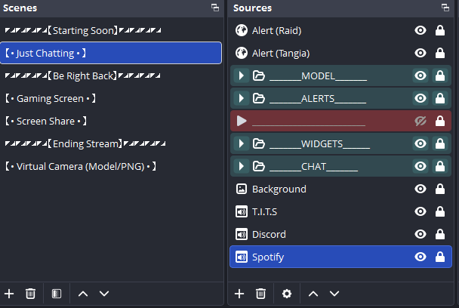Screen dimensions: 459x308
Task: Select the Discord source name
Action: (269, 235)
